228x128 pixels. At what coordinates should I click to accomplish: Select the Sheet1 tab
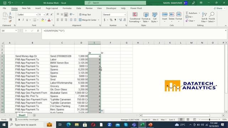(x=22, y=115)
